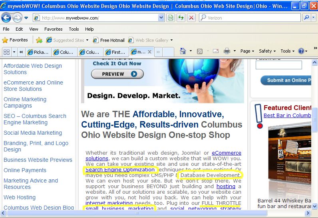The width and height of the screenshot is (318, 218).
Task: Expand the address bar URL dropdown
Action: pyautogui.click(x=161, y=18)
